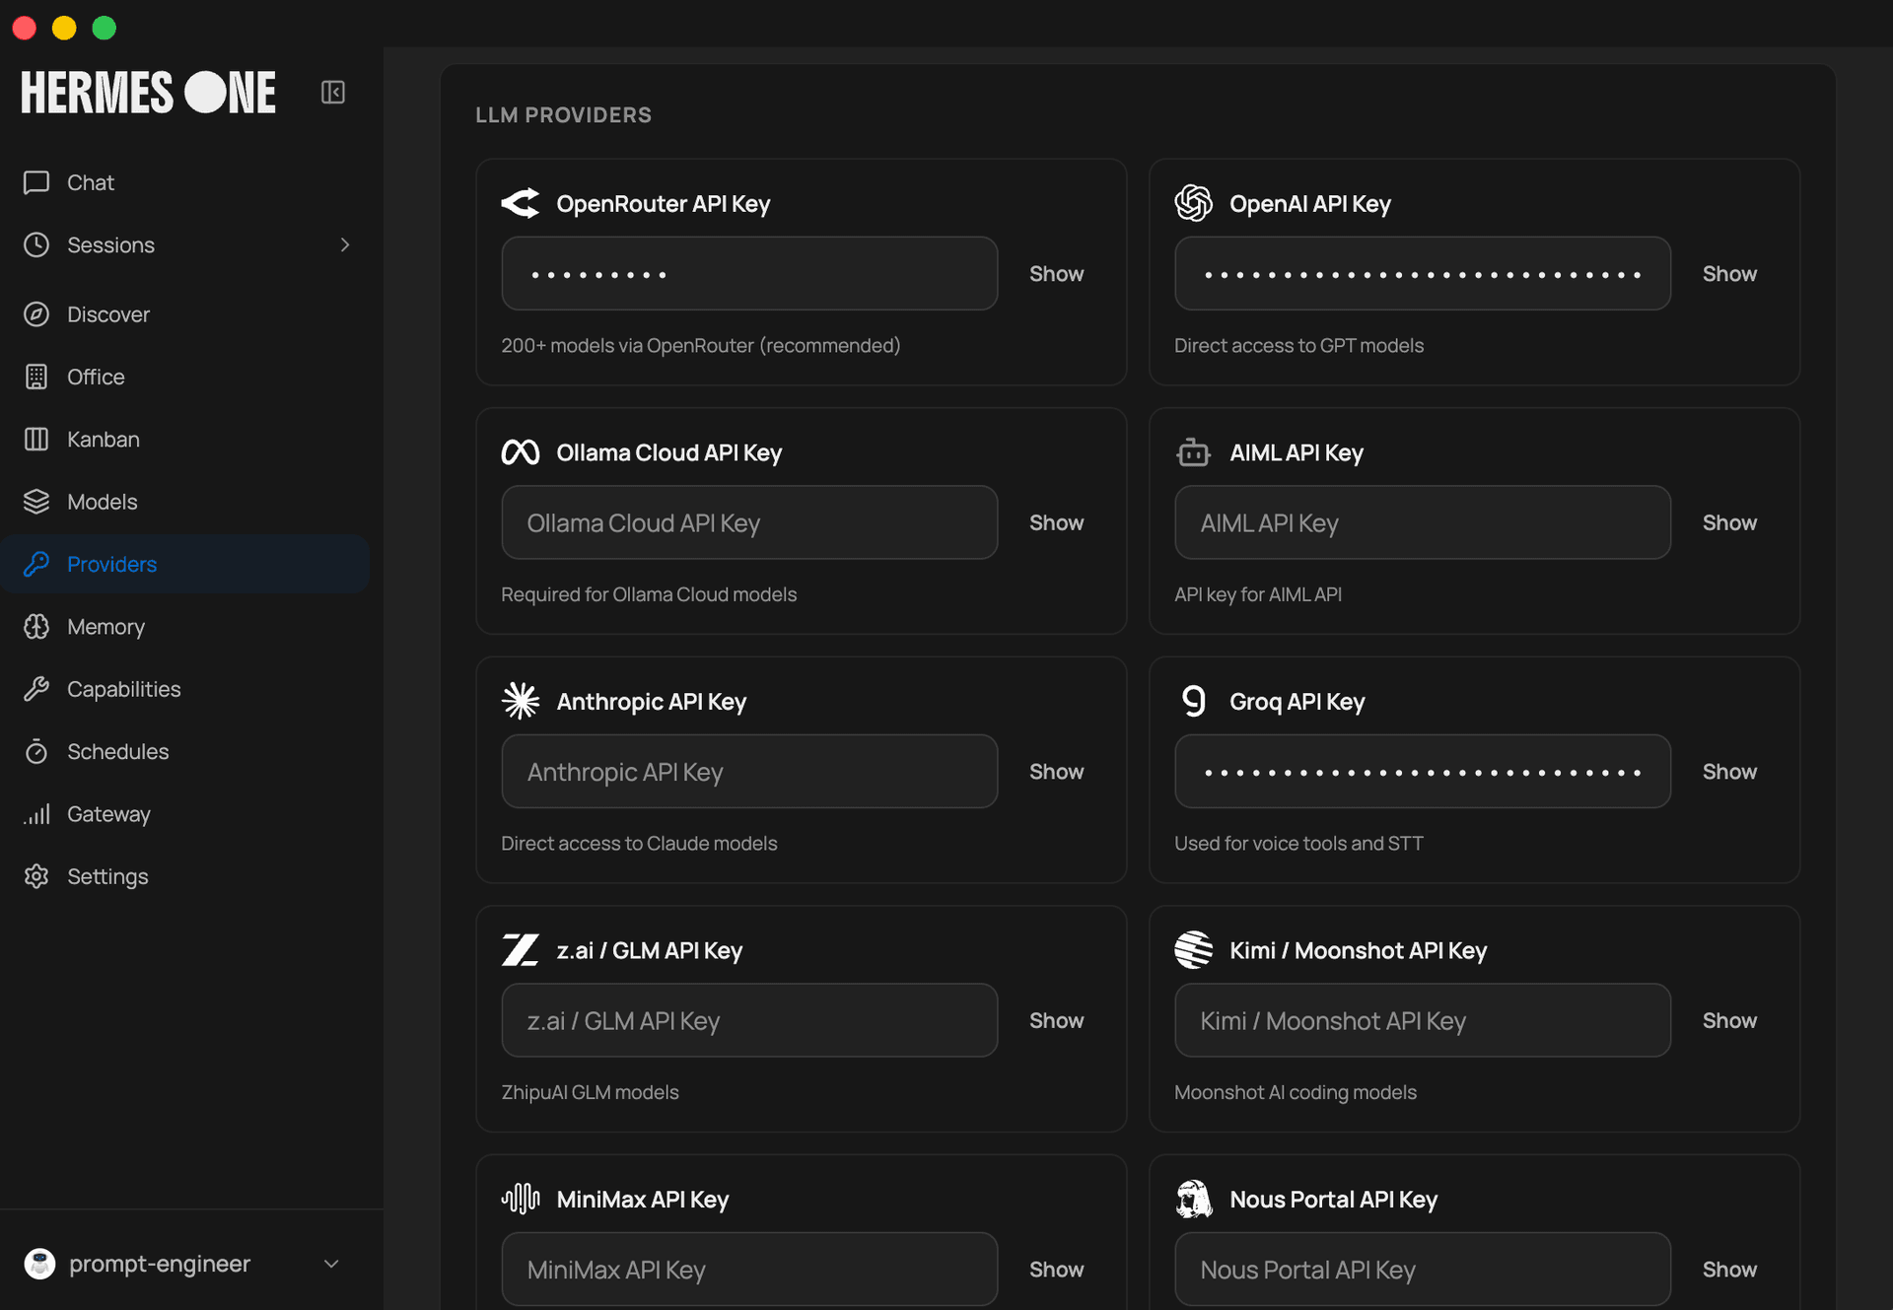This screenshot has height=1310, width=1893.
Task: Click the Schedules timer icon
Action: tap(36, 751)
